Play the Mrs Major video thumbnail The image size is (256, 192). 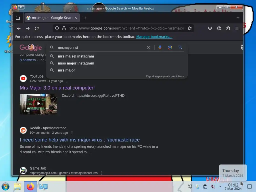click(38, 104)
